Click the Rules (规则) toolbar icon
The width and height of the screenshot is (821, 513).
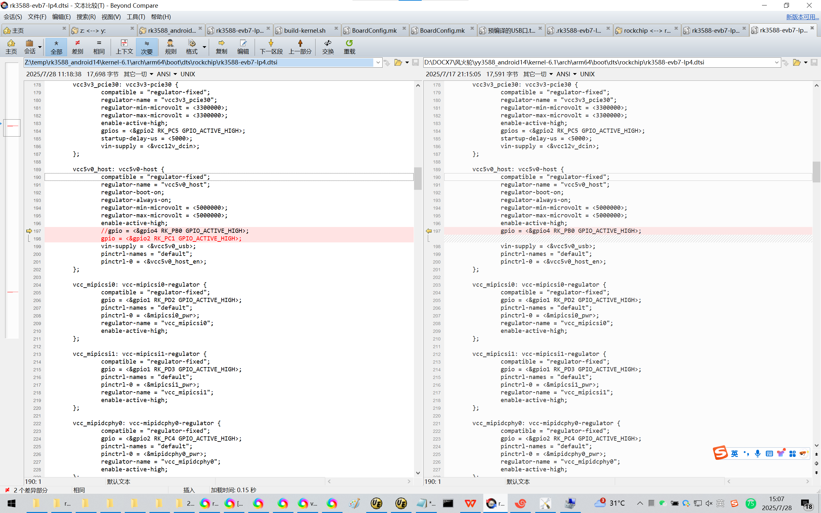pos(170,46)
